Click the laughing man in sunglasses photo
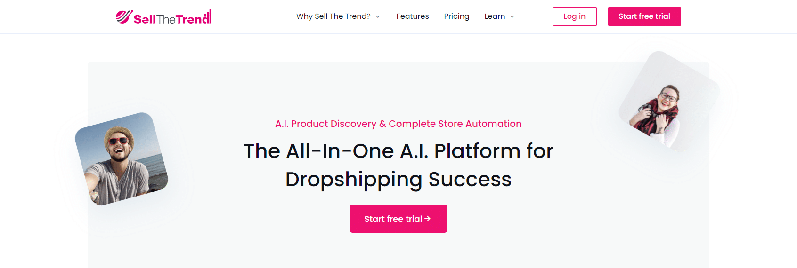The image size is (797, 268). (122, 158)
